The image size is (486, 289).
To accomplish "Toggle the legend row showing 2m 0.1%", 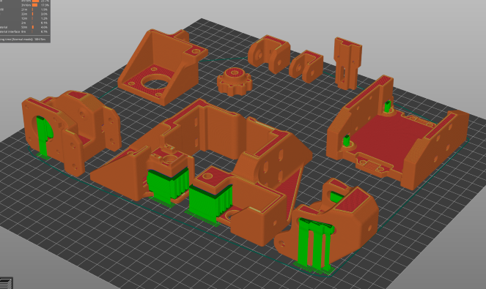I will coord(24,23).
